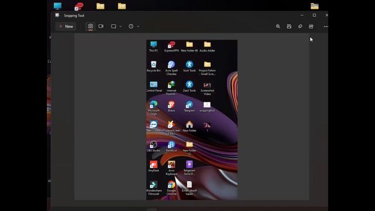Expand the snip shape dropdown arrow

click(x=121, y=26)
